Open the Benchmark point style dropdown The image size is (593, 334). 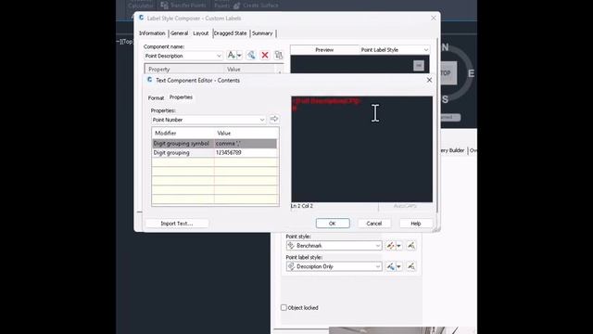click(377, 246)
